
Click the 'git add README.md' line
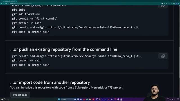(26, 14)
